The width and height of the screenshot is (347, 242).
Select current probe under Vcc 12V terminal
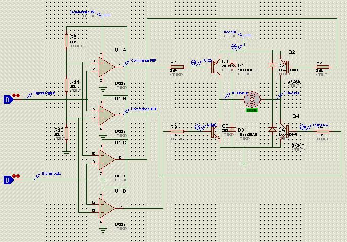point(236,47)
